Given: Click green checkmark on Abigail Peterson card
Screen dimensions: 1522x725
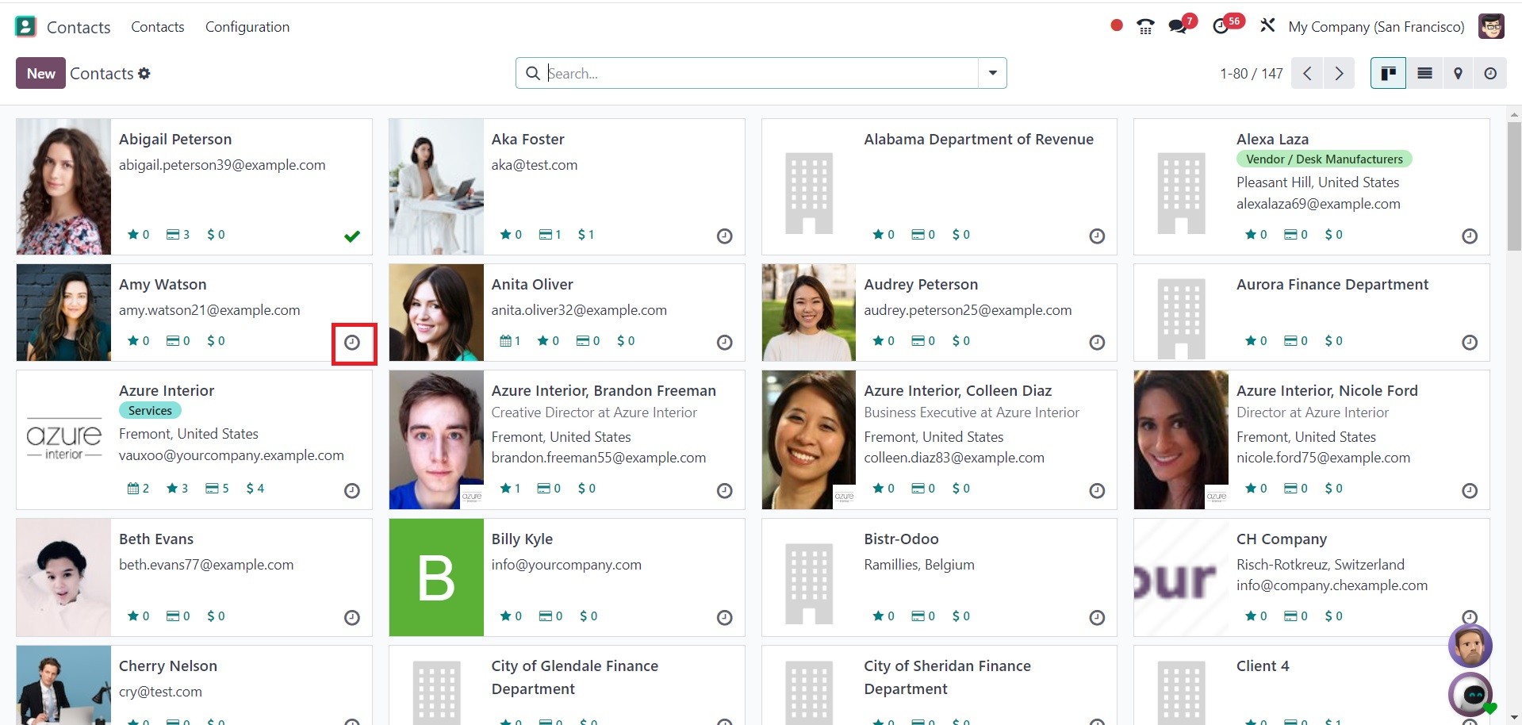Looking at the screenshot, I should (352, 236).
